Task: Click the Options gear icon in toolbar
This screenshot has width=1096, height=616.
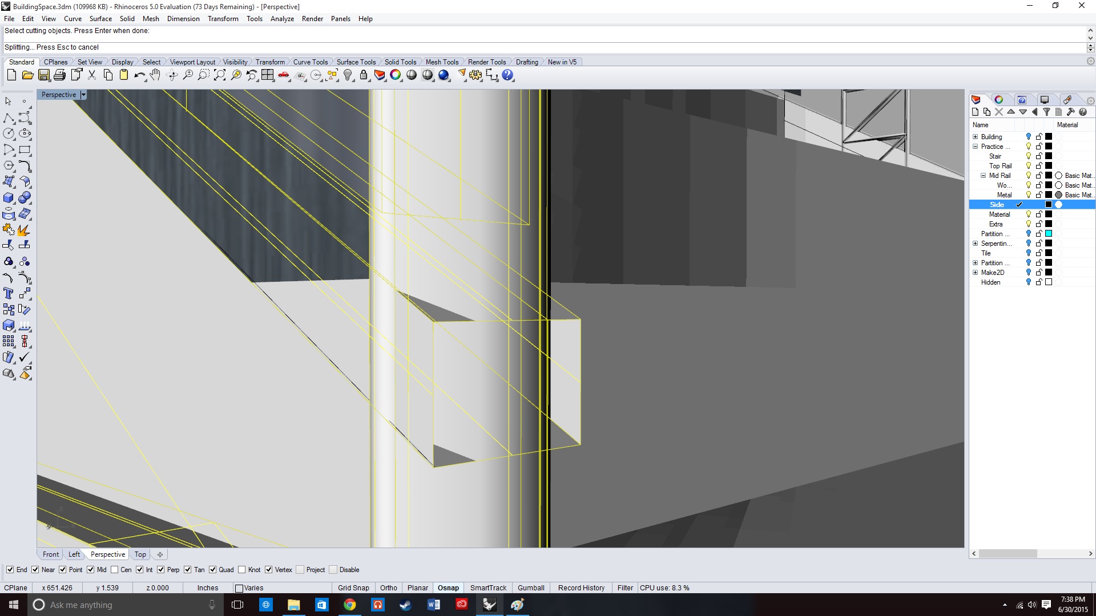Action: coord(476,75)
